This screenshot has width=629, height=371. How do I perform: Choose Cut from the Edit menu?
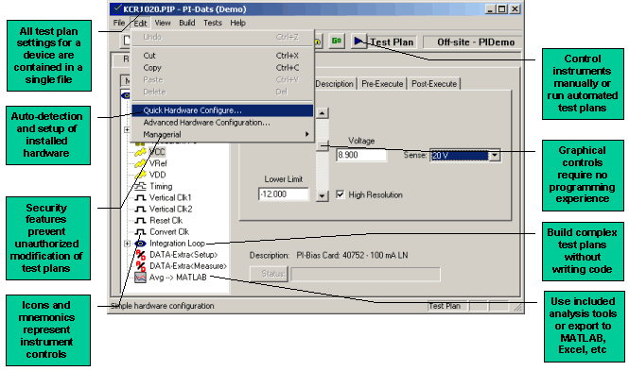[x=222, y=56]
